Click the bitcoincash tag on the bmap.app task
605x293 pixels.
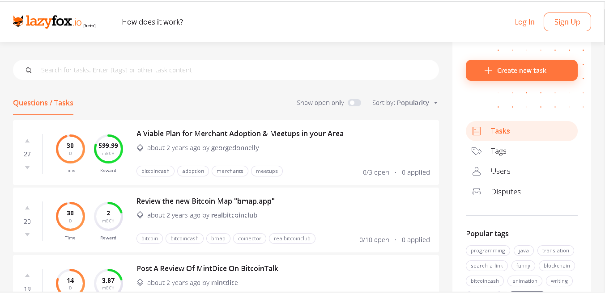tap(184, 239)
